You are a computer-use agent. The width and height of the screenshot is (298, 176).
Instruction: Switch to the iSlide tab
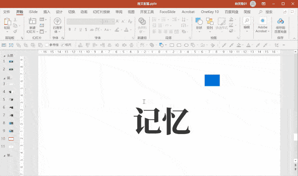pos(33,12)
